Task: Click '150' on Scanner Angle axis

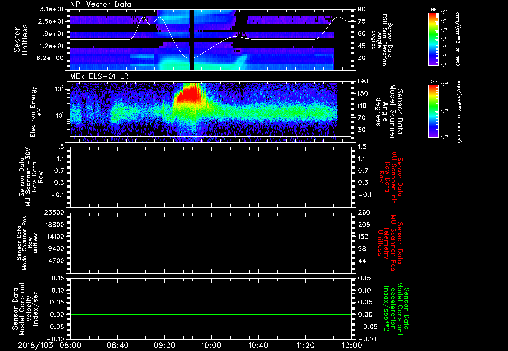Action: [x=364, y=94]
